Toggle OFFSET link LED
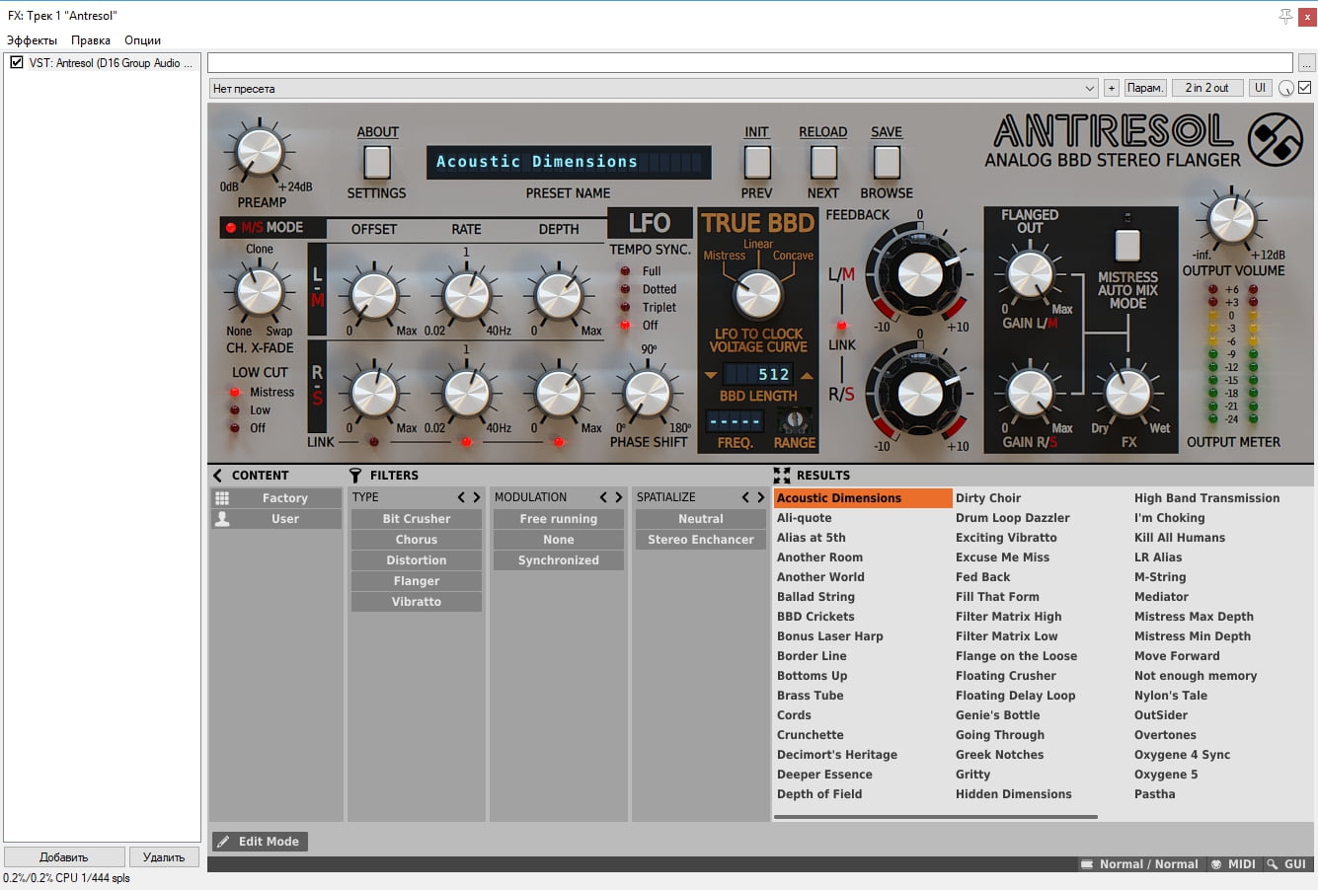This screenshot has height=890, width=1318. pos(374,442)
